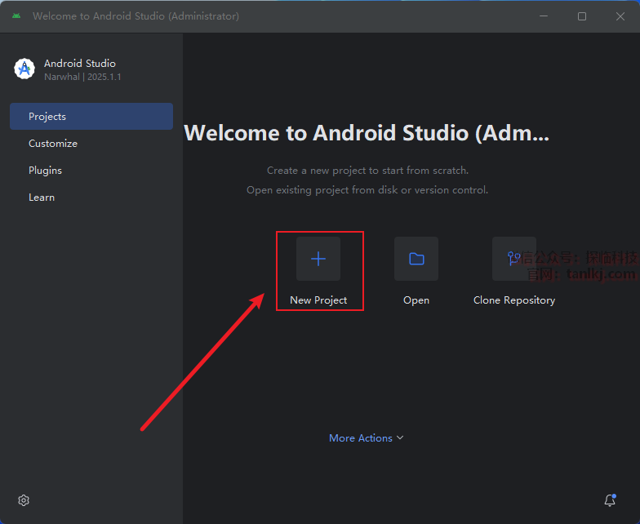Screen dimensions: 640x524
Task: Close the Android Studio welcome window
Action: tap(620, 16)
